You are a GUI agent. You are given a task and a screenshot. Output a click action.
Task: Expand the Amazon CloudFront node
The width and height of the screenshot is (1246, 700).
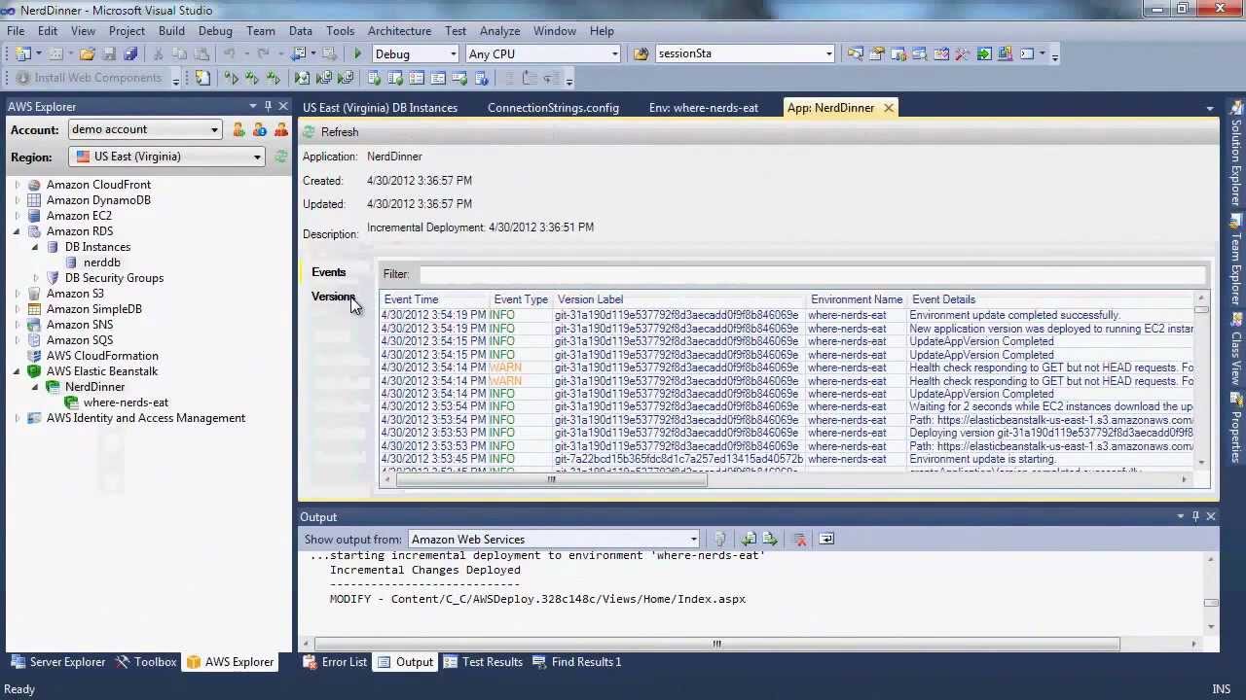pos(17,185)
